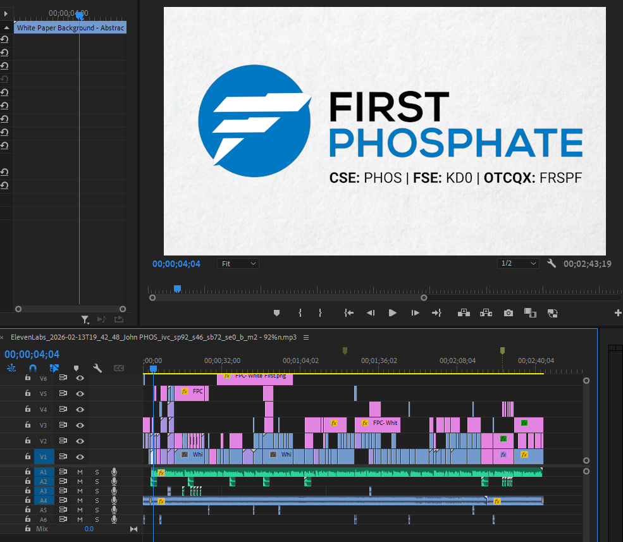The width and height of the screenshot is (623, 542).
Task: Click the plus Button Editor in Program monitor
Action: tap(619, 312)
